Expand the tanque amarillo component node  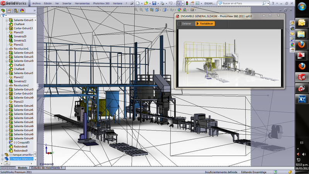3,154
